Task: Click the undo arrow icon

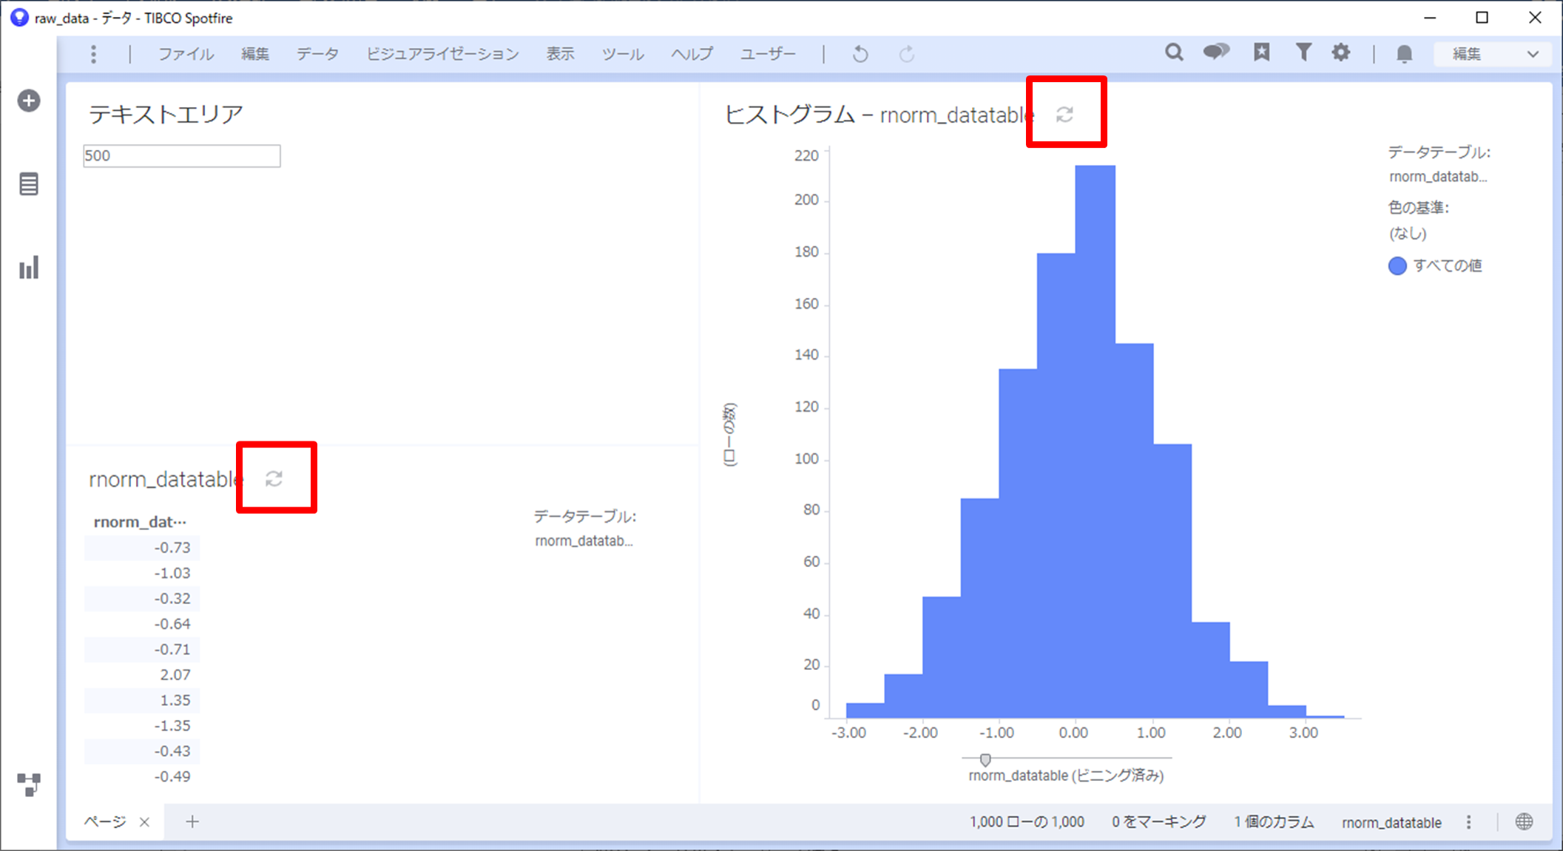Action: point(860,54)
